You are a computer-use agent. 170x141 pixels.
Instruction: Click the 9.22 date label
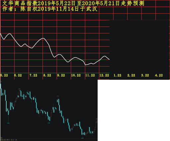pos(61,75)
